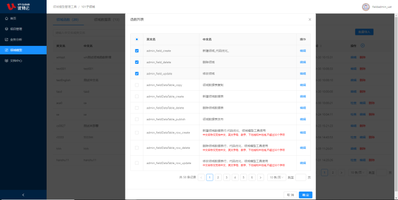Go to page 6 in dialog pagination
Viewport: 398px width, 200px height.
click(252, 177)
